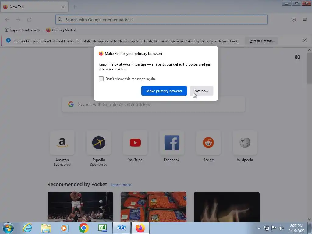
Task: Open the Action Center flag icon
Action: (274, 228)
